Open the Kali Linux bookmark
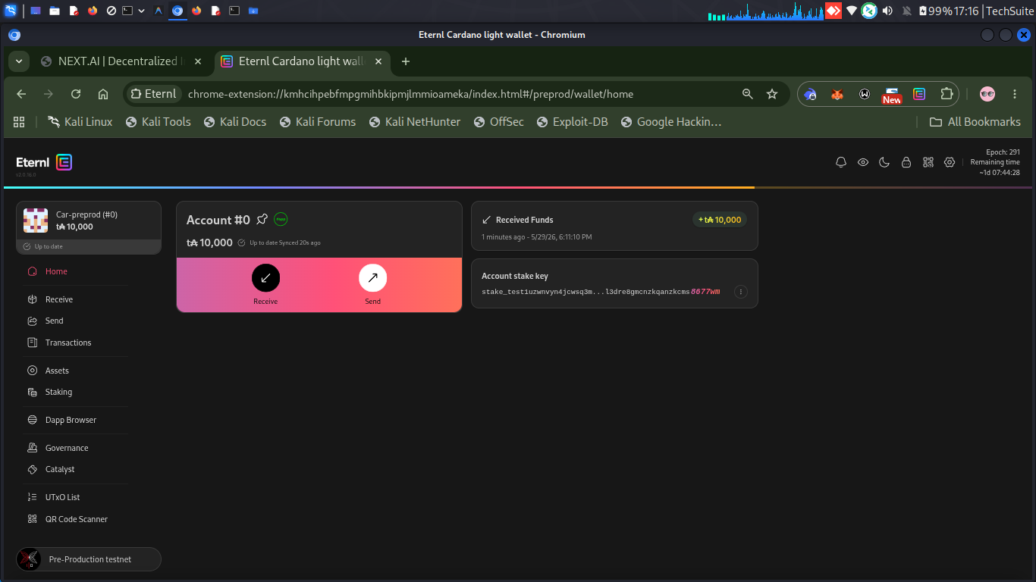 tap(80, 122)
